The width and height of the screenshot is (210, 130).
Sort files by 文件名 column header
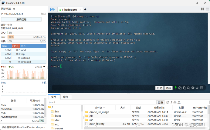(x=100, y=108)
